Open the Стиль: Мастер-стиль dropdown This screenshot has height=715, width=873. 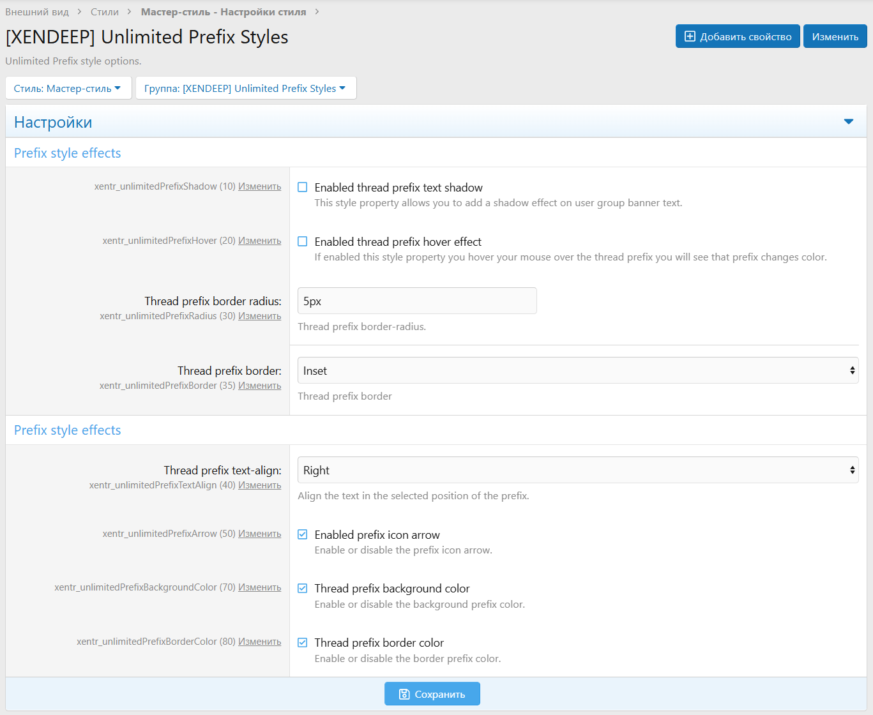click(x=68, y=88)
